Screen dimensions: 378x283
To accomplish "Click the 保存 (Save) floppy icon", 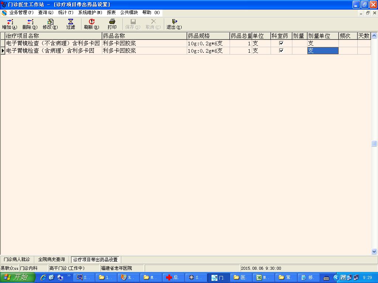I will point(133,24).
